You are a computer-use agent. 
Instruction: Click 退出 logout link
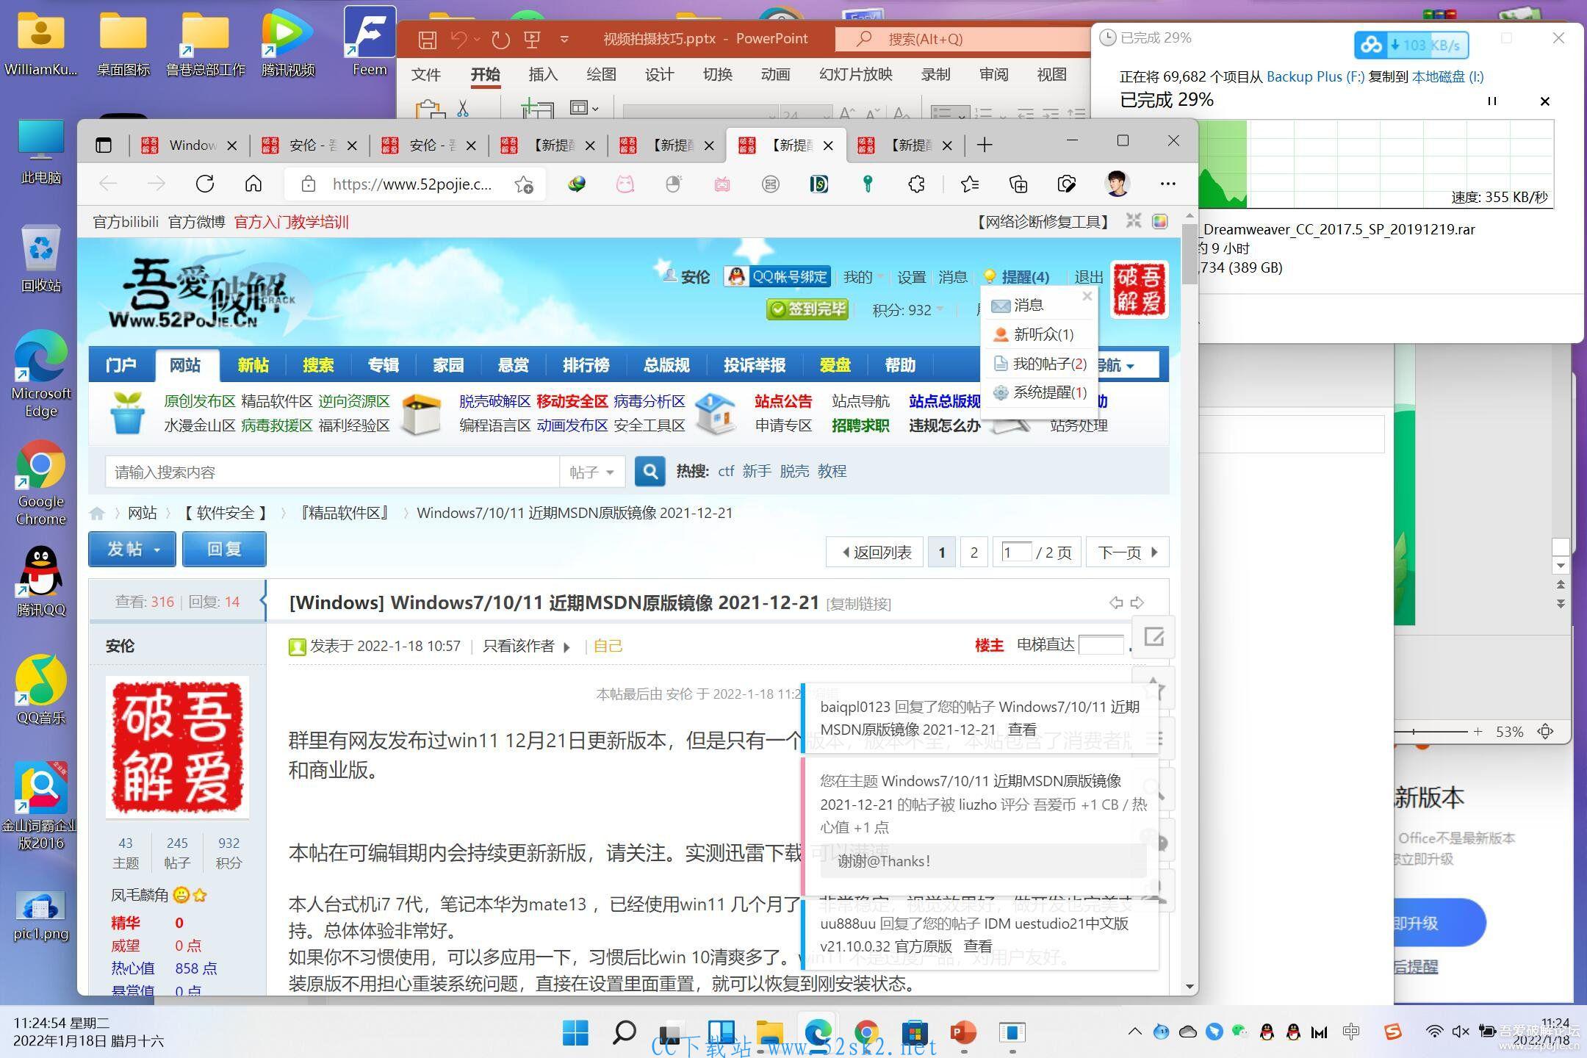[x=1088, y=277]
